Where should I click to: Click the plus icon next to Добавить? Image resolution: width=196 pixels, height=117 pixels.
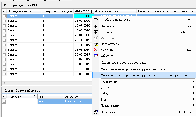[x=96, y=27]
